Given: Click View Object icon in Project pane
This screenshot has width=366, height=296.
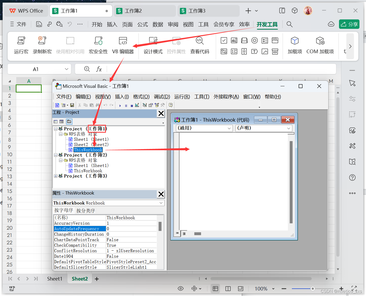Looking at the screenshot, I should 62,121.
